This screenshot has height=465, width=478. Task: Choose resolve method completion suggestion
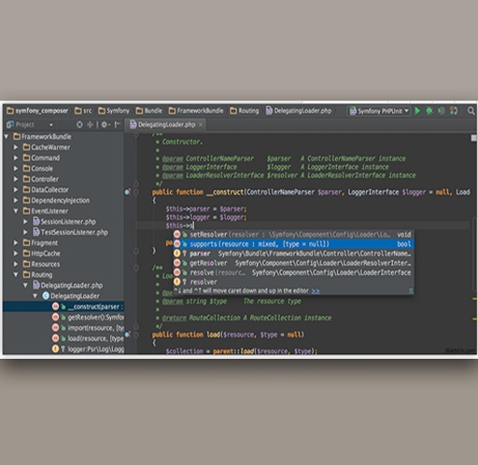(x=293, y=273)
